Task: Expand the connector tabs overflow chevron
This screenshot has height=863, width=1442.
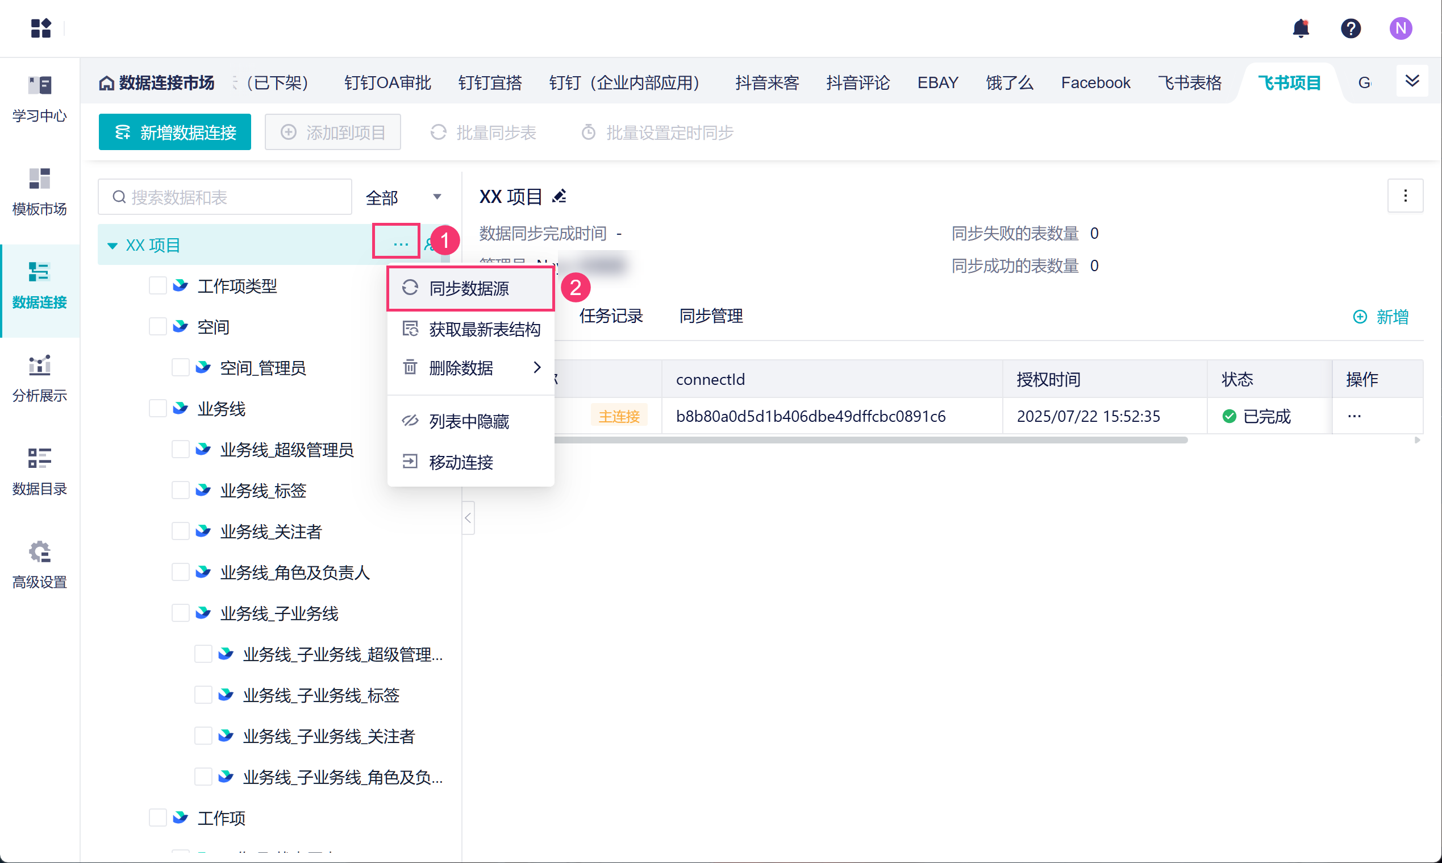Action: pos(1412,81)
